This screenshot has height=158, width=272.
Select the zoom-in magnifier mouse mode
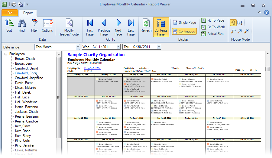(240, 31)
